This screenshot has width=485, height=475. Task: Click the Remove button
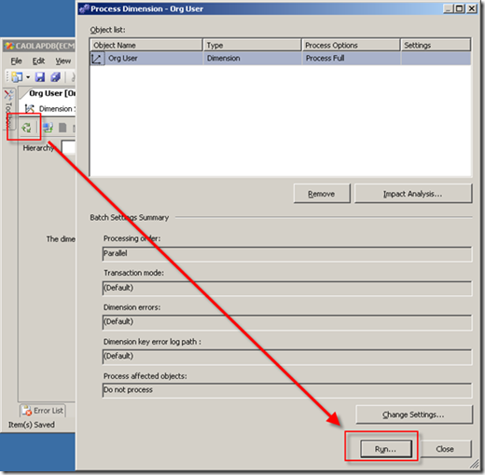click(x=322, y=194)
